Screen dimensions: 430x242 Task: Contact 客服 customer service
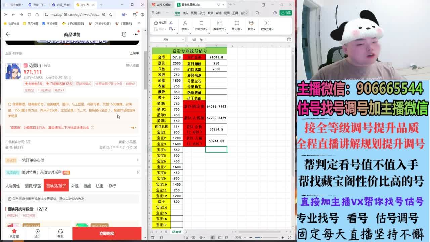(60, 233)
